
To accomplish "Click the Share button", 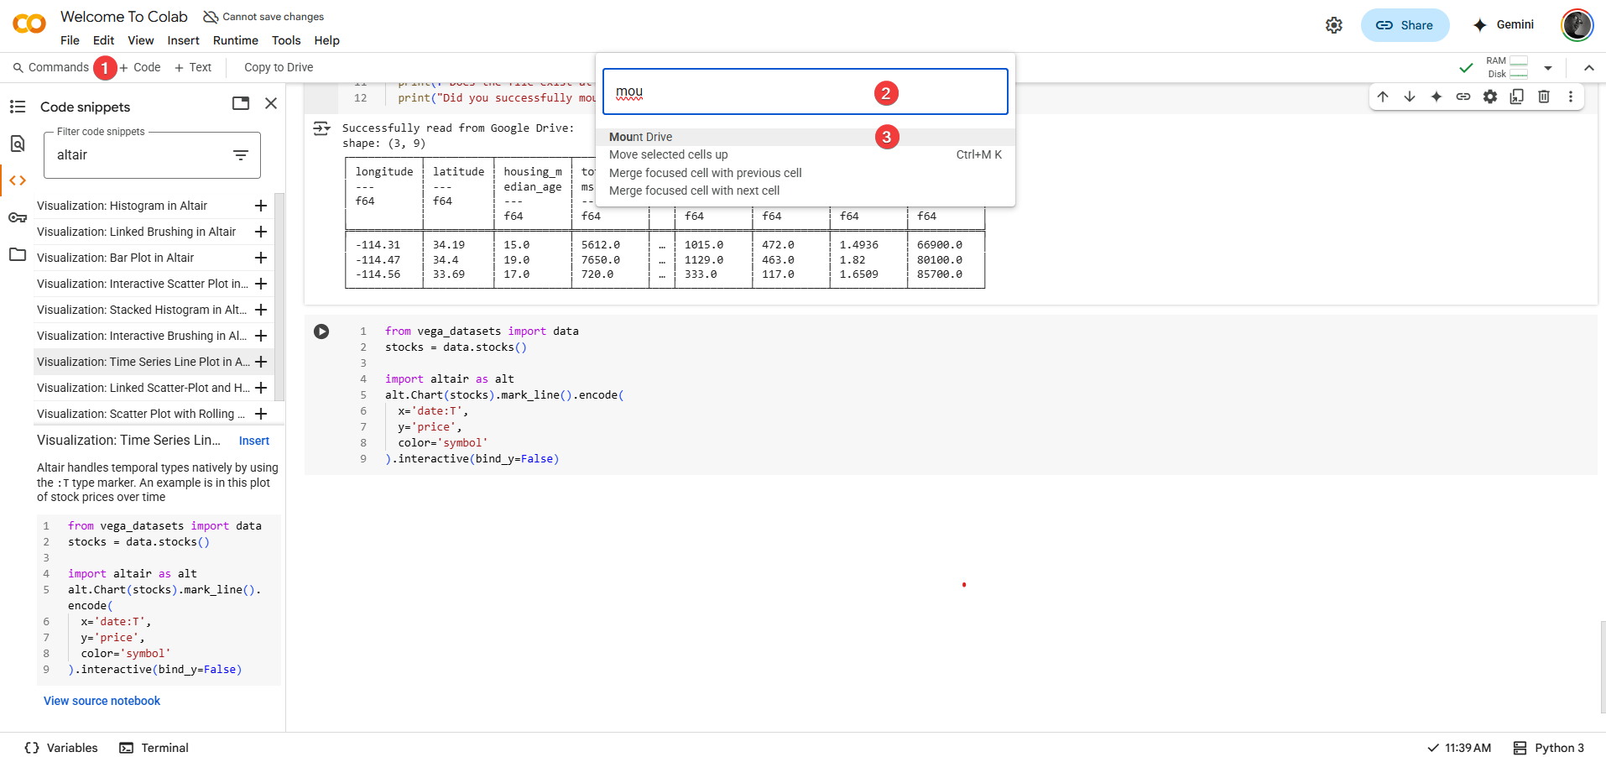I will click(x=1405, y=25).
